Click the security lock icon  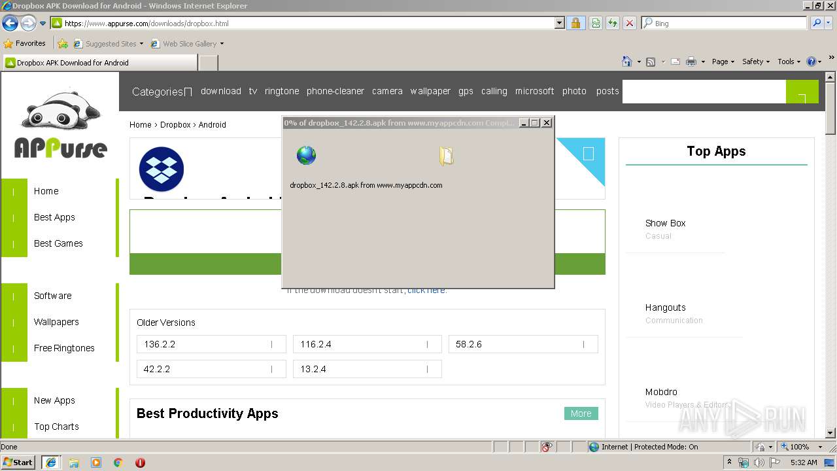[575, 24]
